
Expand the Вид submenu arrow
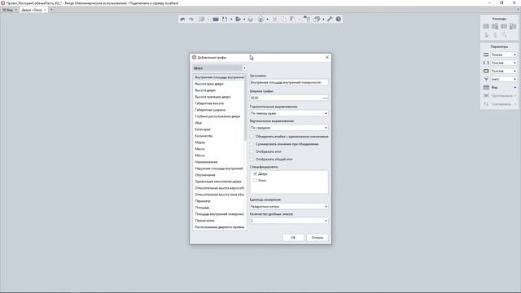pyautogui.click(x=515, y=87)
